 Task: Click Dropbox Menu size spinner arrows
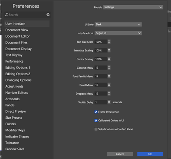tap(109, 93)
